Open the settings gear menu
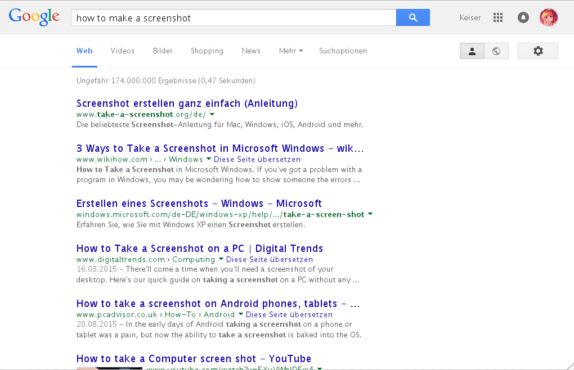 pos(538,51)
